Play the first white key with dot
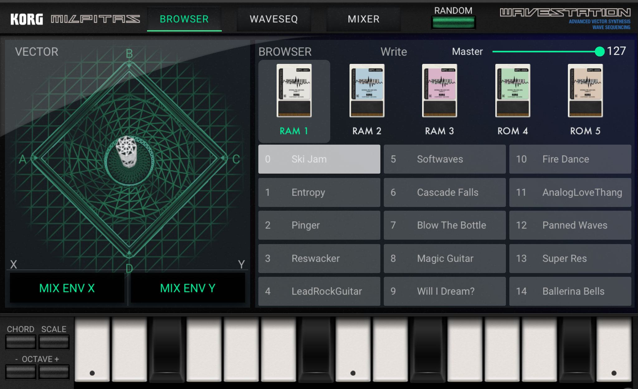Image resolution: width=638 pixels, height=389 pixels. pyautogui.click(x=92, y=349)
